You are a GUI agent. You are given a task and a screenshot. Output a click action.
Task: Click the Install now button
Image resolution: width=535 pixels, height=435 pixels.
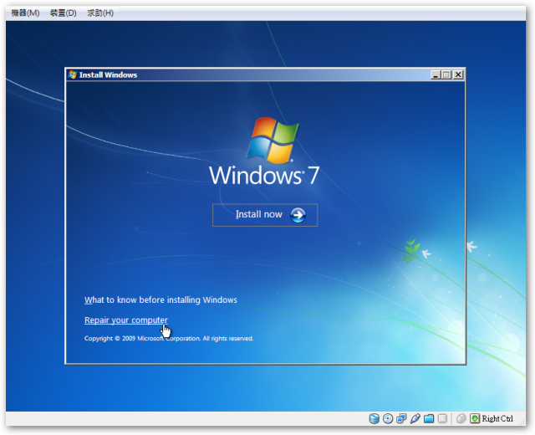(265, 215)
